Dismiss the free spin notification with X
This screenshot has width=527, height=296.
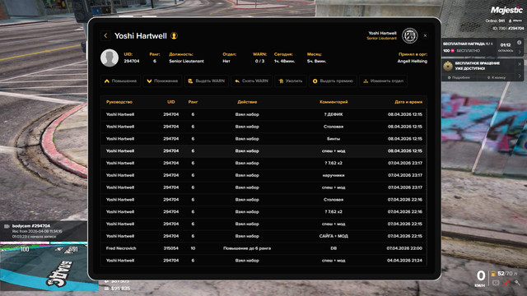point(520,64)
